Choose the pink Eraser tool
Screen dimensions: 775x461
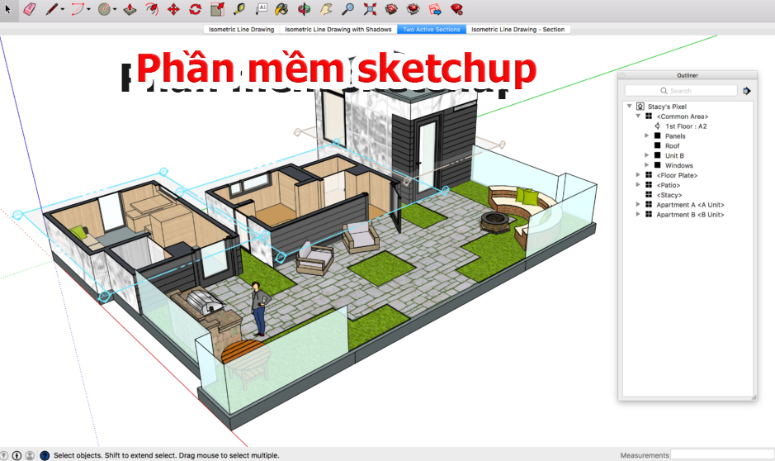(x=30, y=9)
